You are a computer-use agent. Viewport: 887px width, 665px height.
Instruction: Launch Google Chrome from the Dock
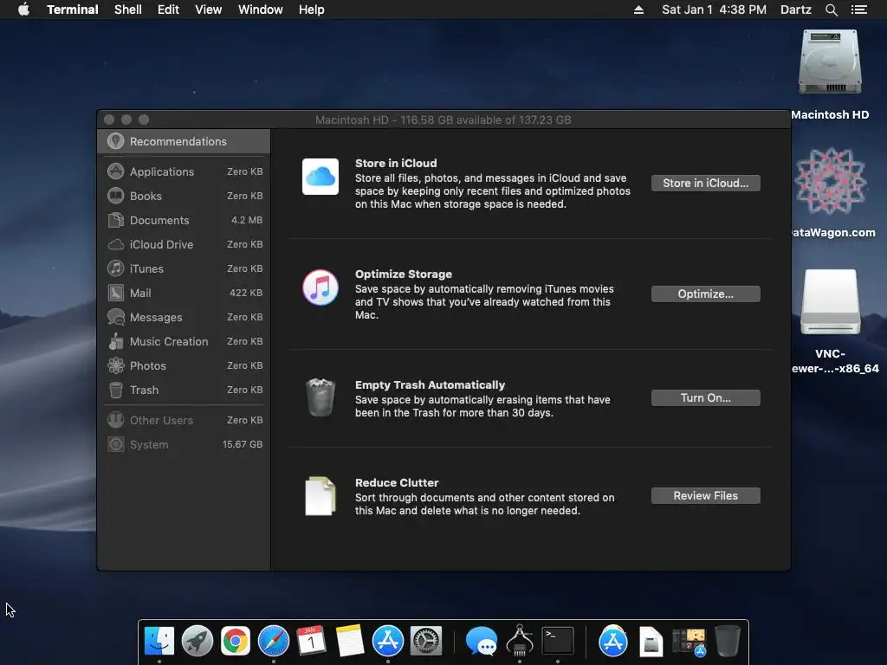[x=236, y=641]
